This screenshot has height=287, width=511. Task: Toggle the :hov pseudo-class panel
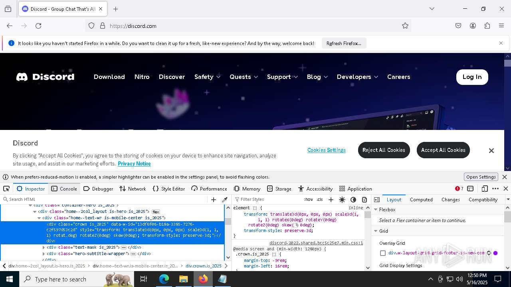click(x=309, y=199)
